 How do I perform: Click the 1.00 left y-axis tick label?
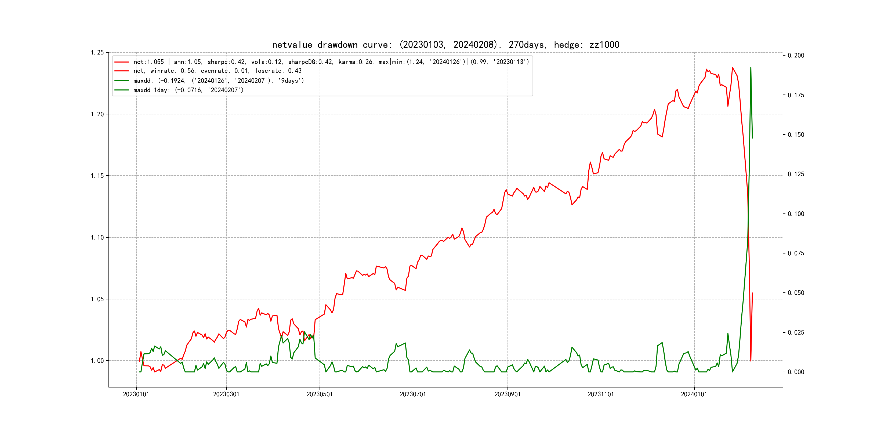click(97, 361)
